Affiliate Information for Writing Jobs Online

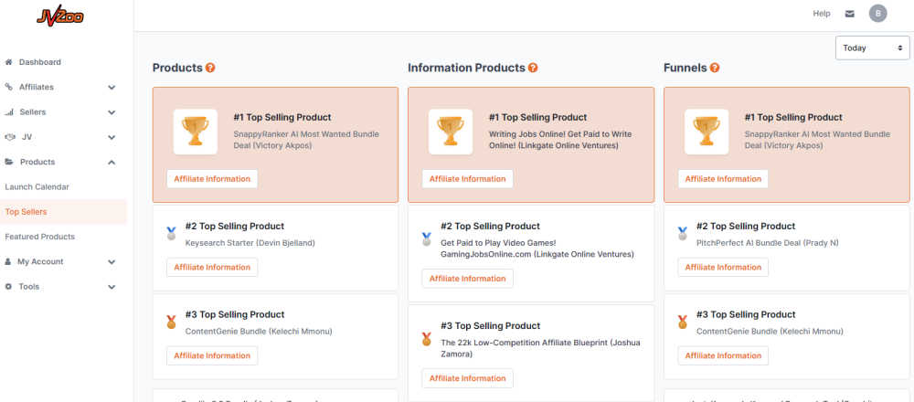click(x=467, y=179)
